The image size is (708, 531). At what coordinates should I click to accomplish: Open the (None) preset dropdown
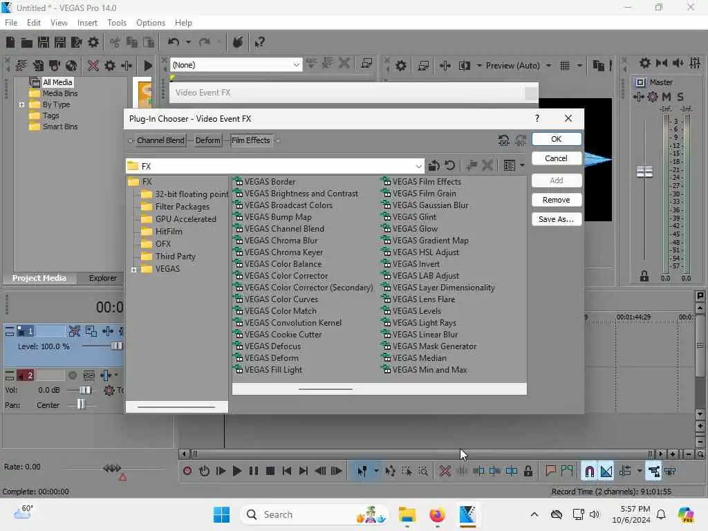296,65
